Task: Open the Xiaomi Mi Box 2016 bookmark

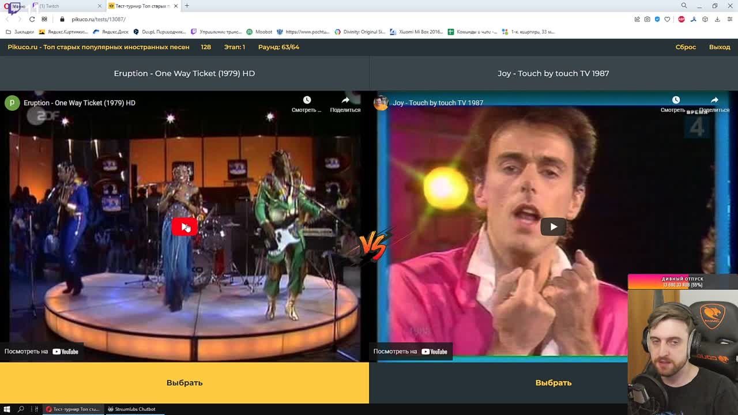Action: click(417, 32)
